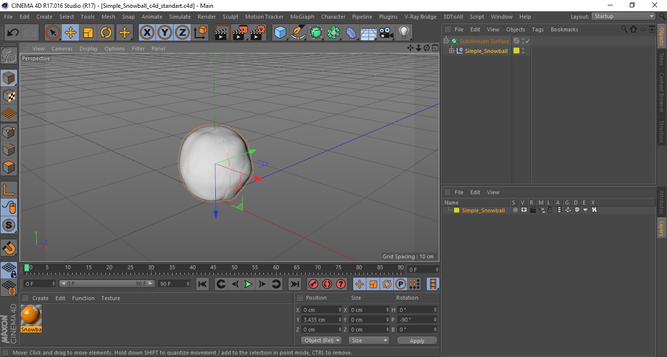Add a Cube primitive object
667x357 pixels.
click(x=281, y=33)
